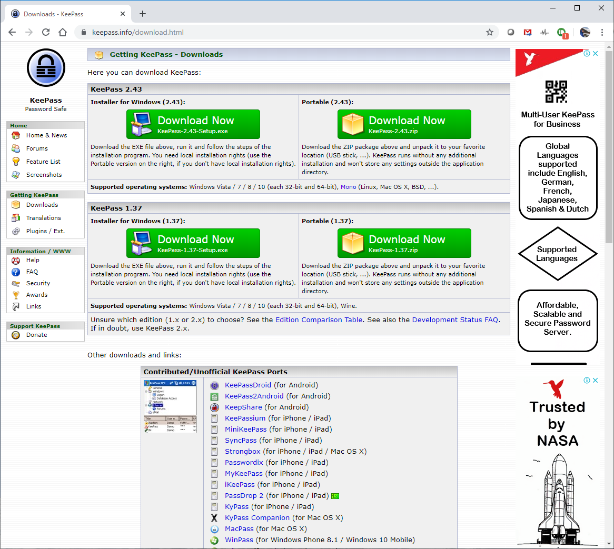Open the KyPass link for iPhone
The image size is (614, 549).
(236, 507)
